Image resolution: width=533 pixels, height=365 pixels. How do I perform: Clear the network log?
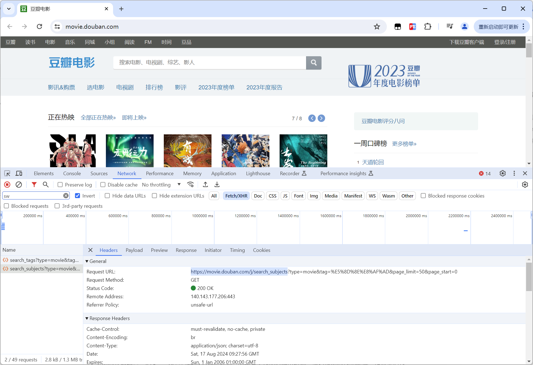(19, 185)
